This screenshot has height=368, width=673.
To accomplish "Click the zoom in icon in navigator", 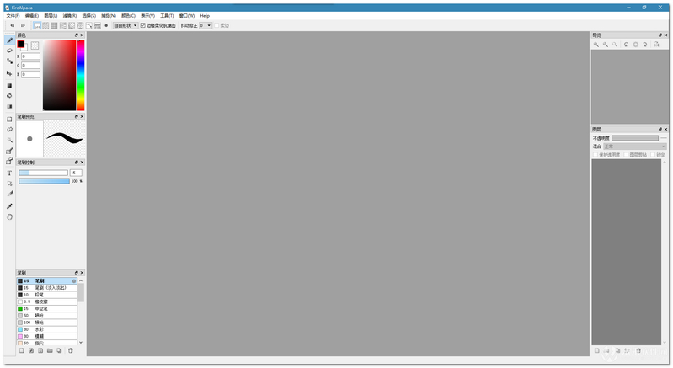I will [596, 45].
